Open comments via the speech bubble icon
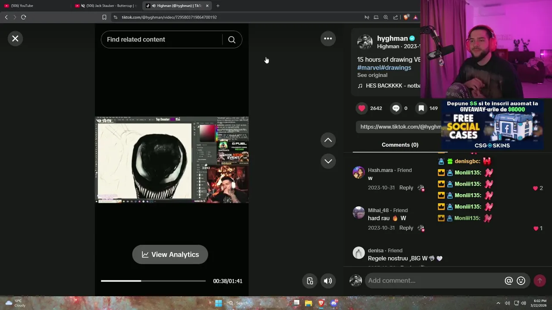 [x=395, y=108]
